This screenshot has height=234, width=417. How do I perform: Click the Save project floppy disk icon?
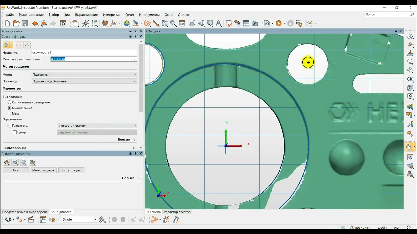pos(25,23)
